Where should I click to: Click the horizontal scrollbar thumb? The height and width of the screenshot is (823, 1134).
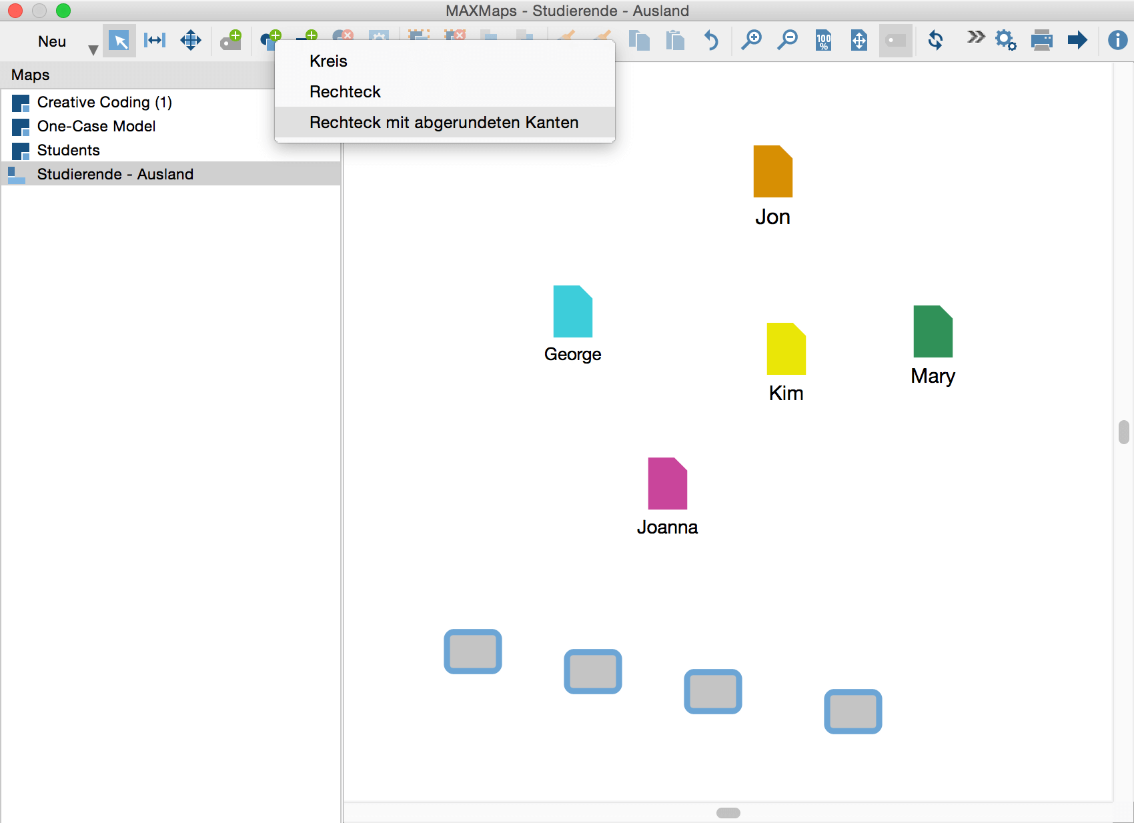pyautogui.click(x=728, y=813)
